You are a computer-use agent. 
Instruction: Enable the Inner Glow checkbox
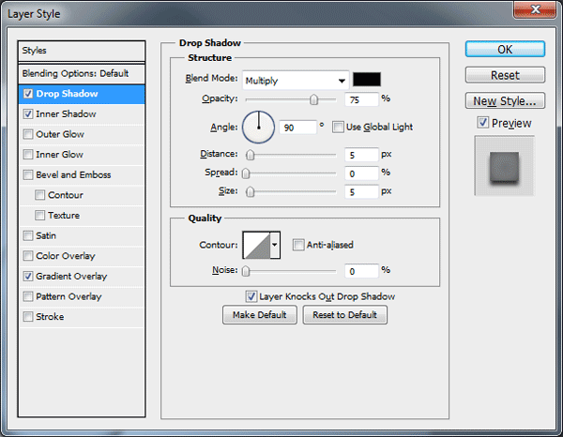click(28, 155)
